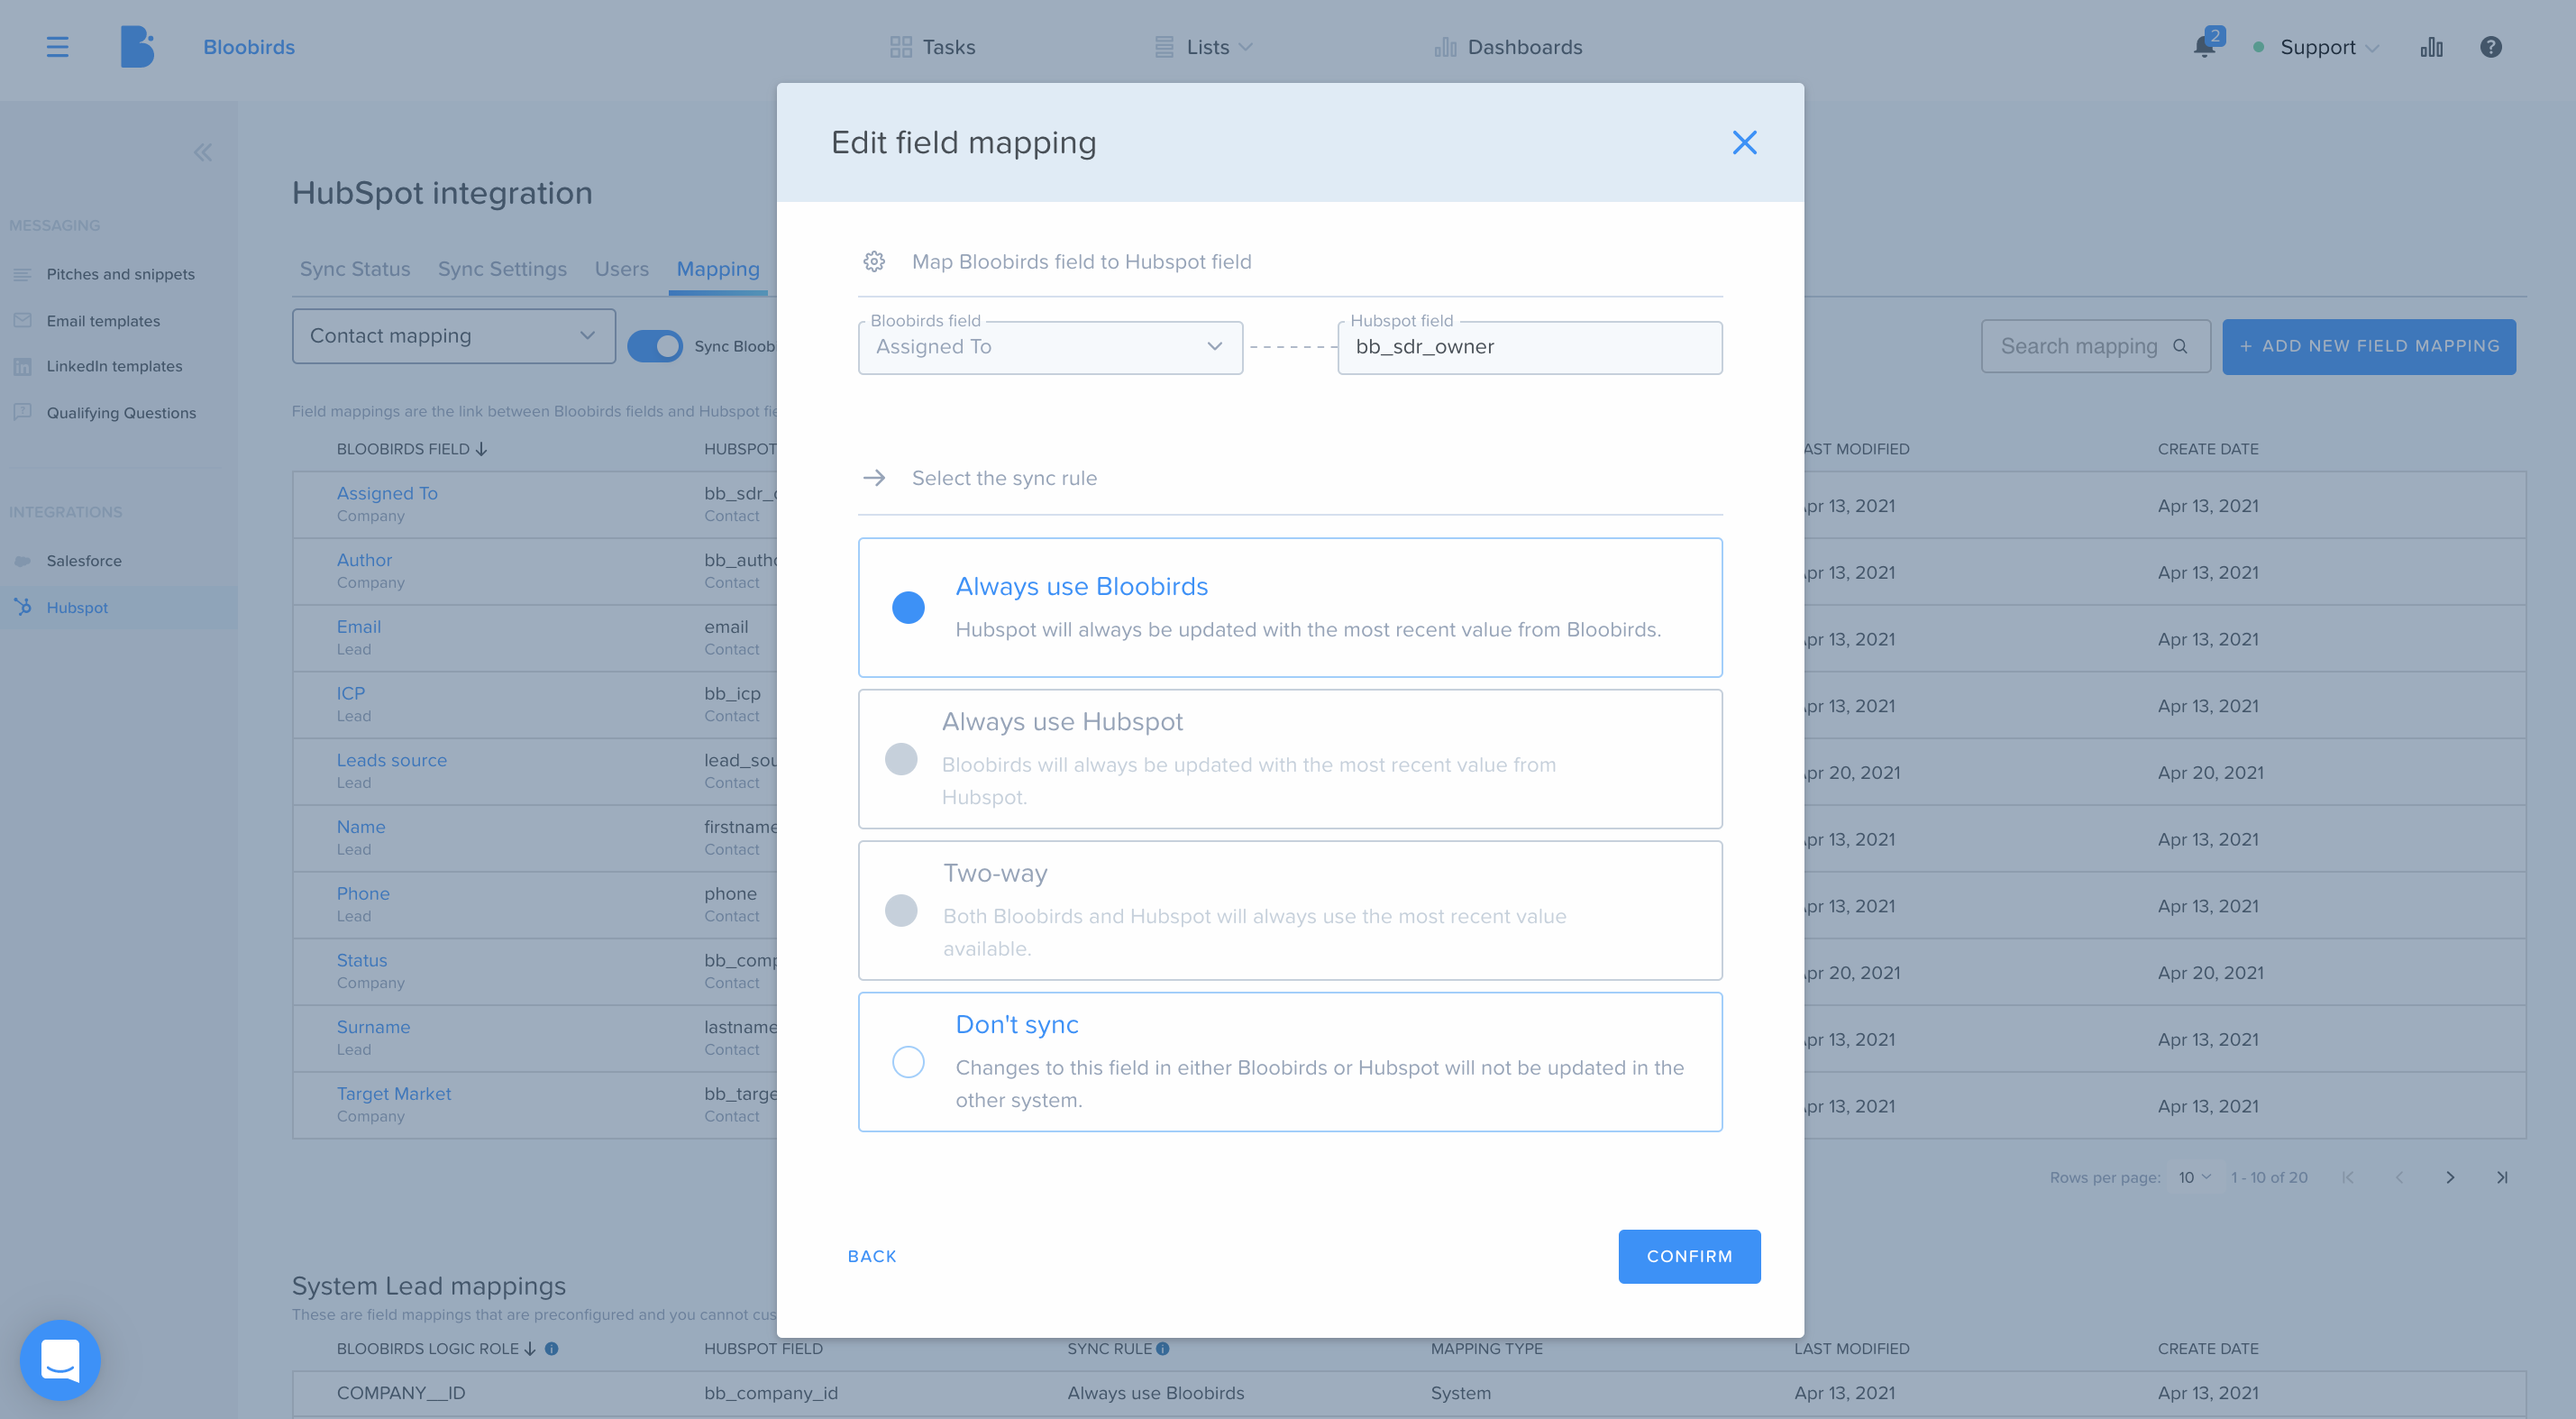
Task: Click the Hubspot sidebar icon
Action: click(23, 607)
